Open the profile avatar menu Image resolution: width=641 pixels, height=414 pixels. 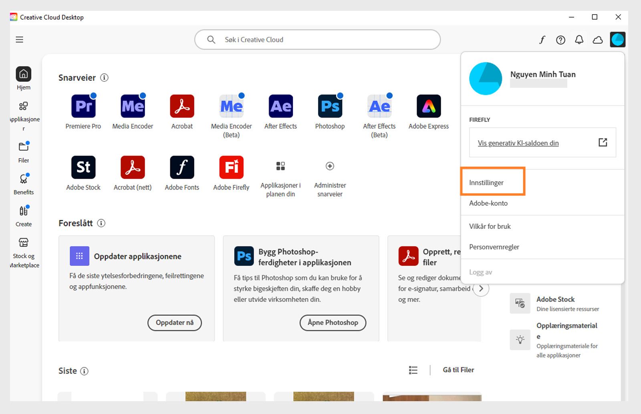(618, 40)
